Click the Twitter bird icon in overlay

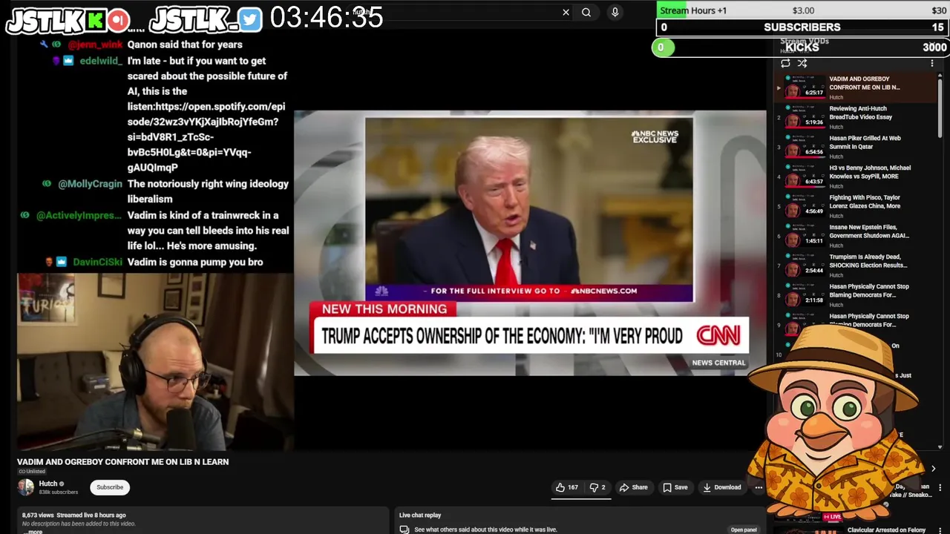click(x=250, y=20)
